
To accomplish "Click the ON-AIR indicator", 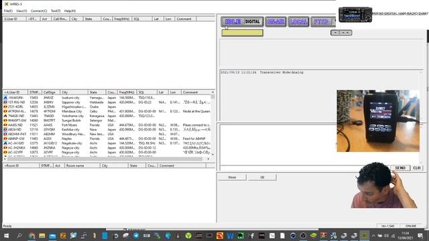I will tap(275, 22).
